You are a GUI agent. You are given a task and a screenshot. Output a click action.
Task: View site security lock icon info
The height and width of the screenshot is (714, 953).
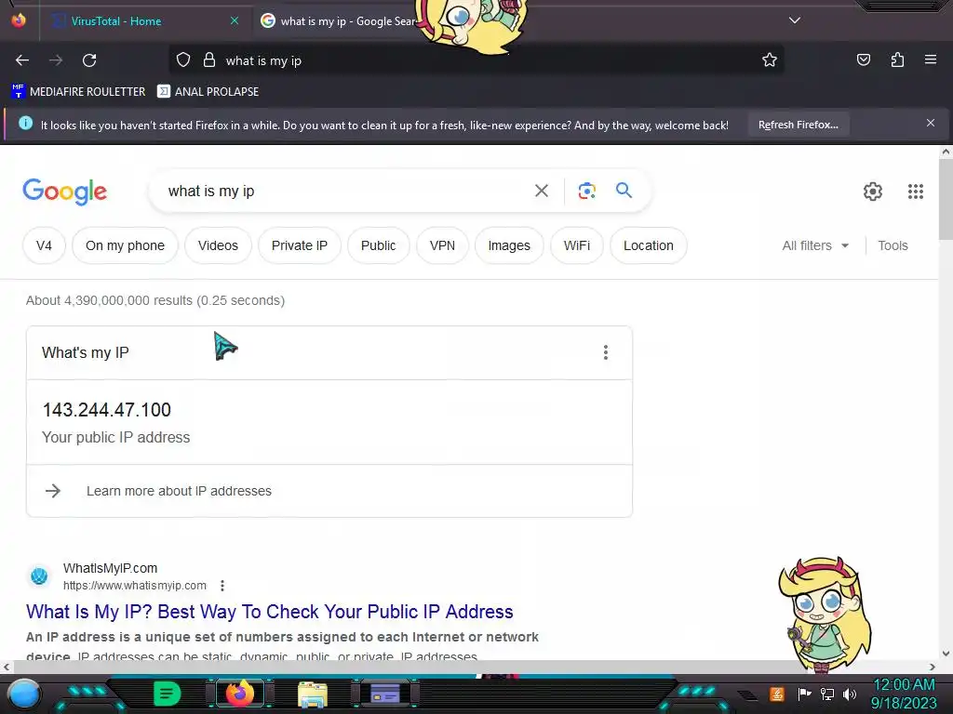(209, 60)
